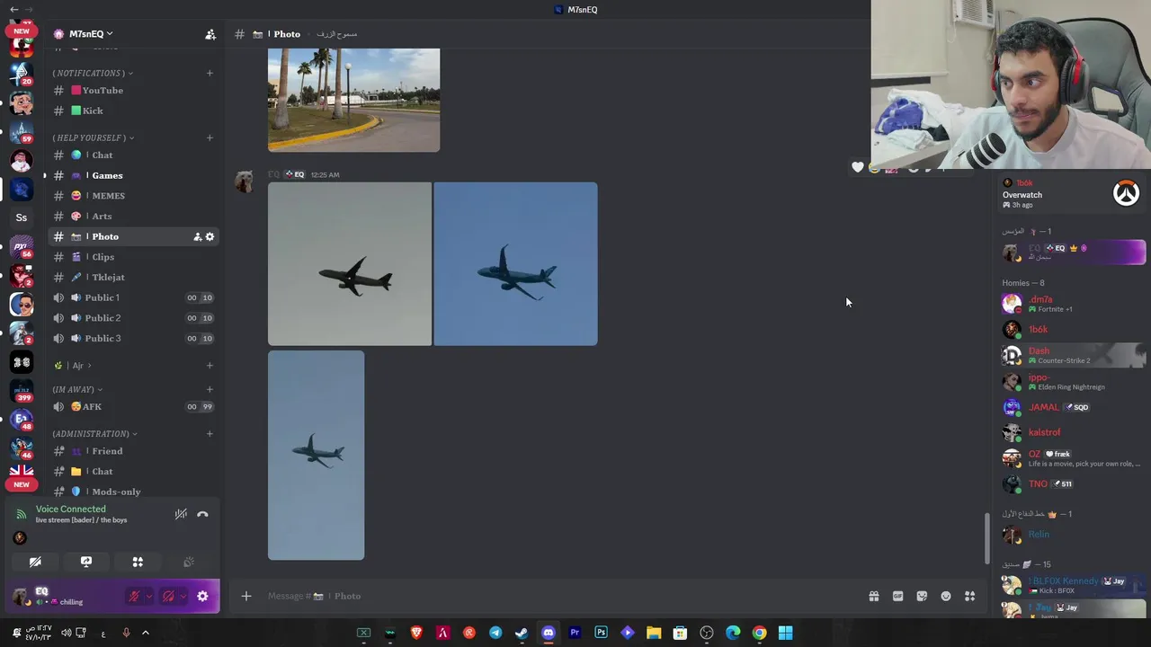This screenshot has height=647, width=1151.
Task: Open member kalstrof profile
Action: [1072, 432]
